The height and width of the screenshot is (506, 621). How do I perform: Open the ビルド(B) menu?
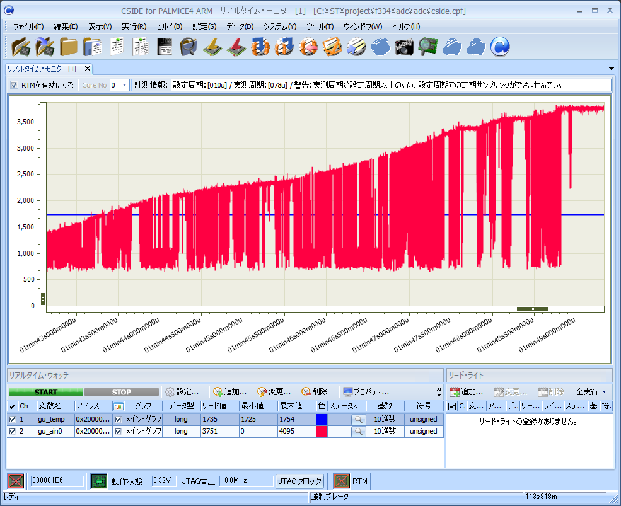(x=170, y=26)
